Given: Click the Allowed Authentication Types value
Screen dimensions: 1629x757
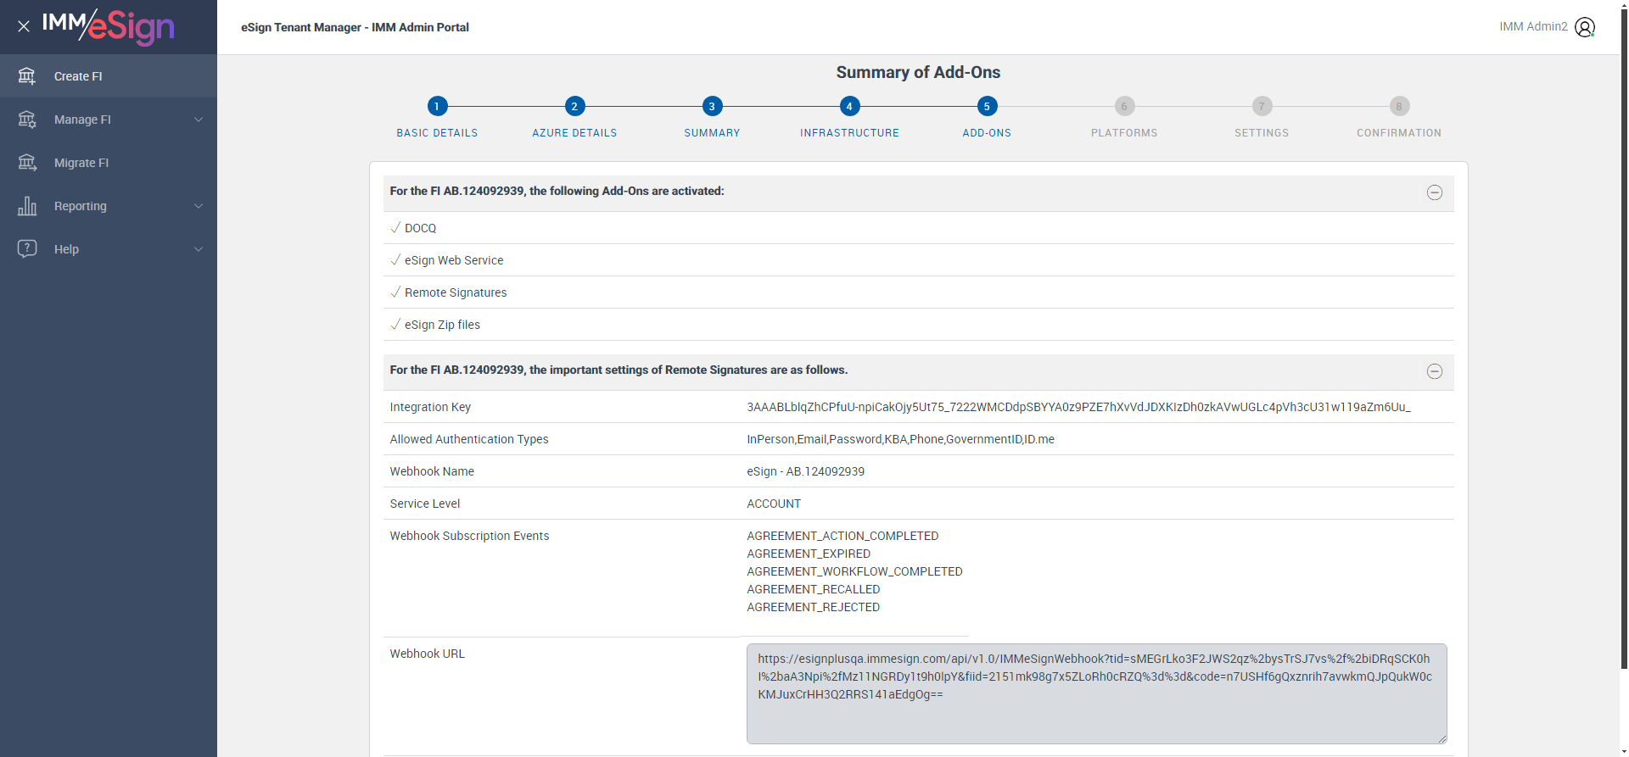Looking at the screenshot, I should click(x=900, y=439).
